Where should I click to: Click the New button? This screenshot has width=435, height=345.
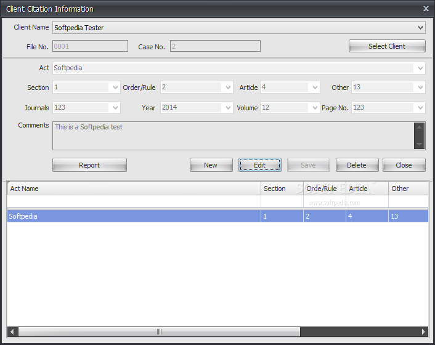point(211,165)
